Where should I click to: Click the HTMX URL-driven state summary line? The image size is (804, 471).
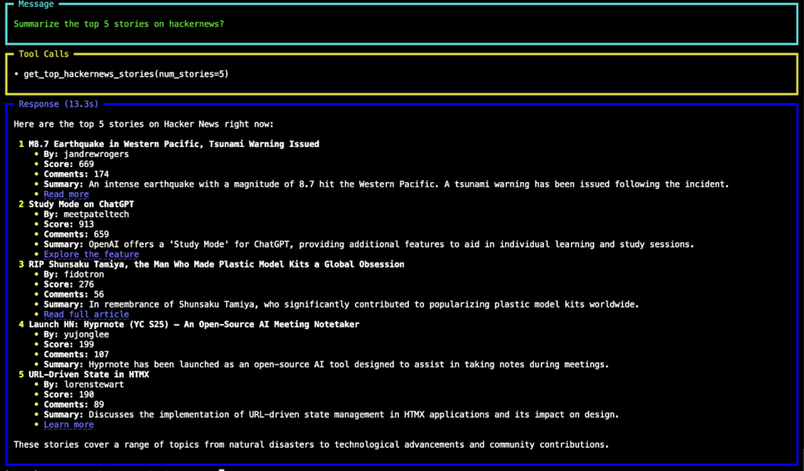coord(331,414)
